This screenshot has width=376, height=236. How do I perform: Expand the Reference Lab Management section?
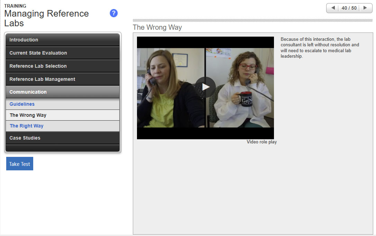pyautogui.click(x=63, y=79)
